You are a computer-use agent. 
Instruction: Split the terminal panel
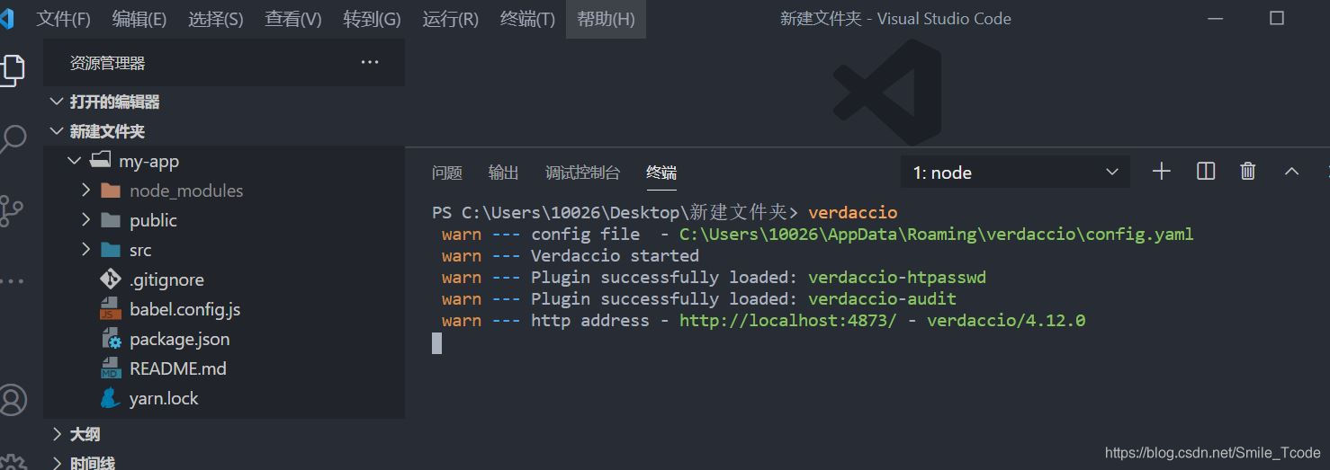coord(1206,171)
